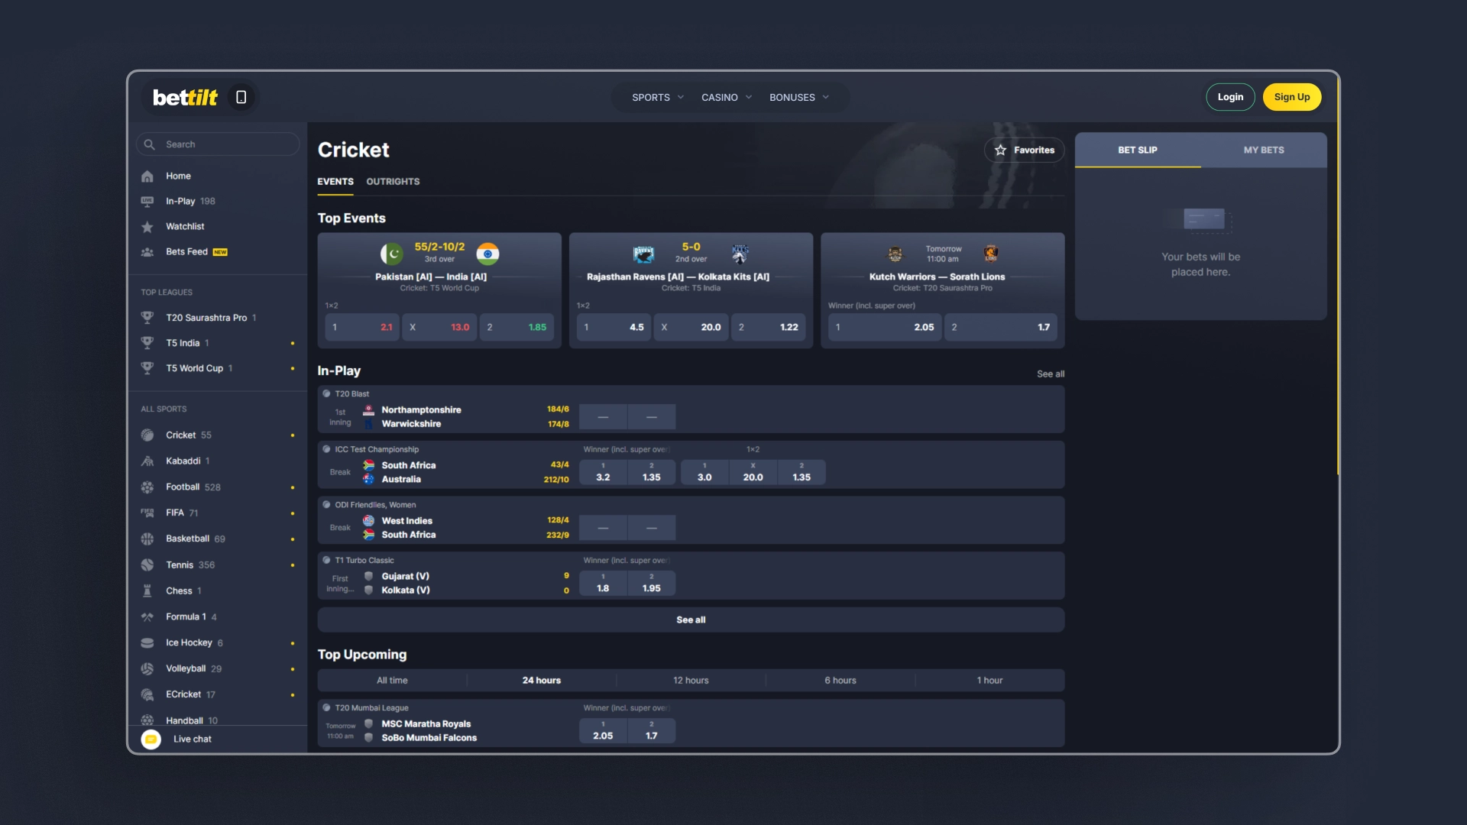Open the Live chat bubble icon
The image size is (1467, 825).
[x=151, y=739]
